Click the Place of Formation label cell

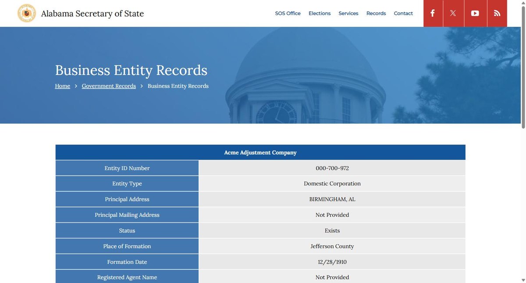tap(127, 246)
